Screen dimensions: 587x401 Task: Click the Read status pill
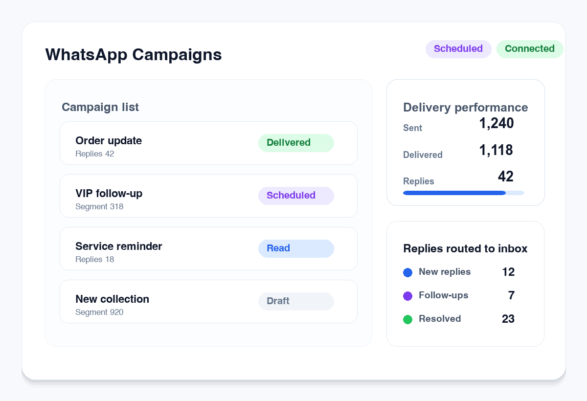(x=296, y=248)
